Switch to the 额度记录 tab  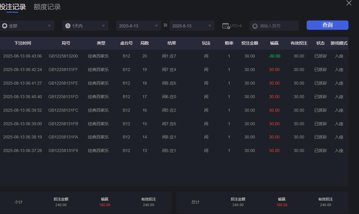tap(47, 7)
